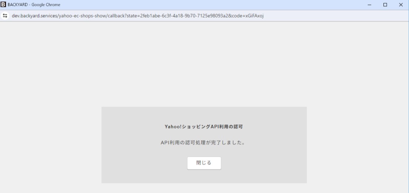Maximize the BACKYARD Chrome window

coord(385,5)
